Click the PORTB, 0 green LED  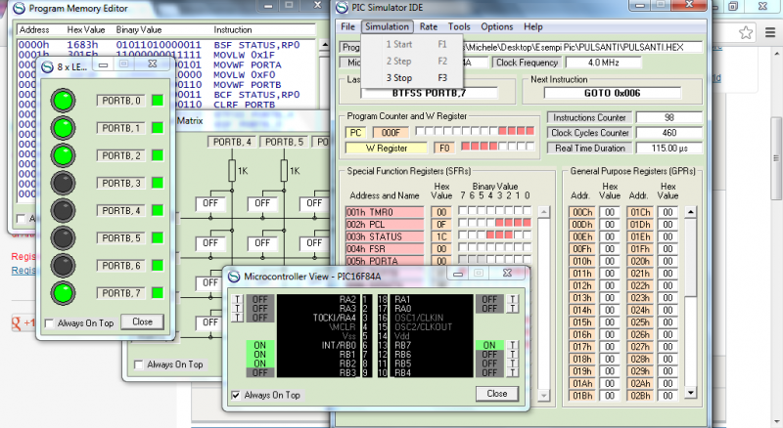(x=63, y=101)
